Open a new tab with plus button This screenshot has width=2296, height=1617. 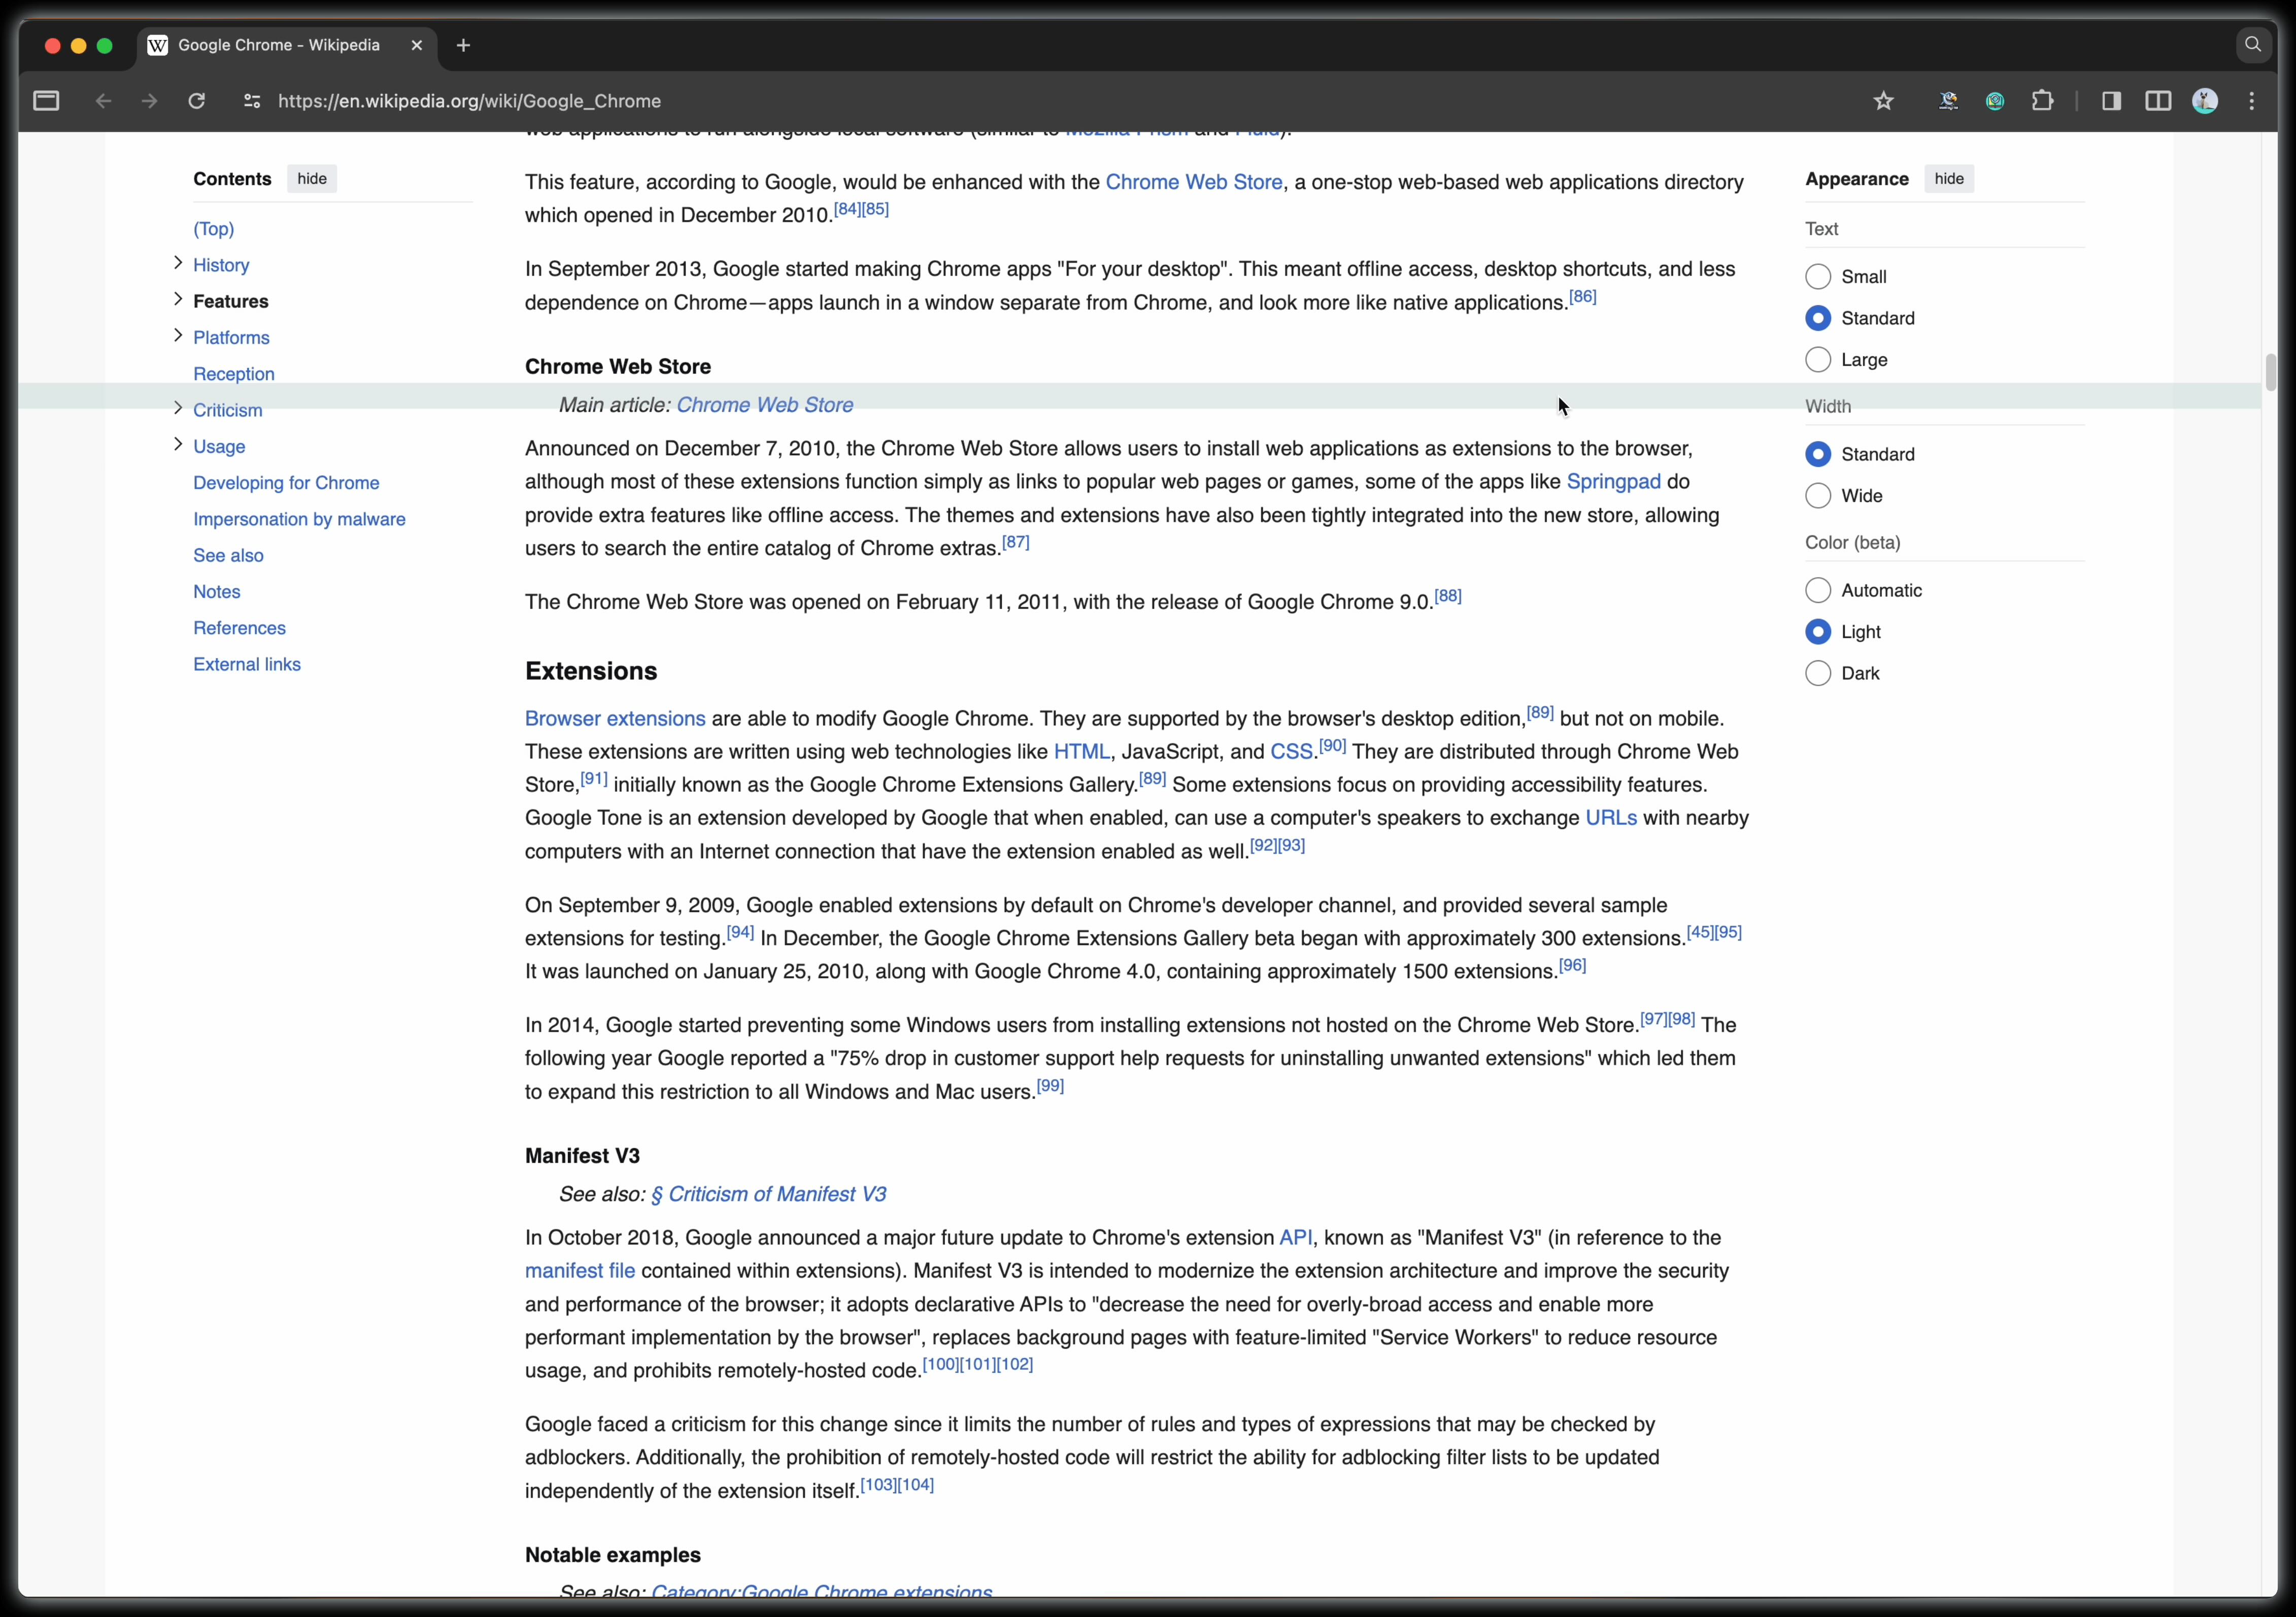tap(463, 45)
